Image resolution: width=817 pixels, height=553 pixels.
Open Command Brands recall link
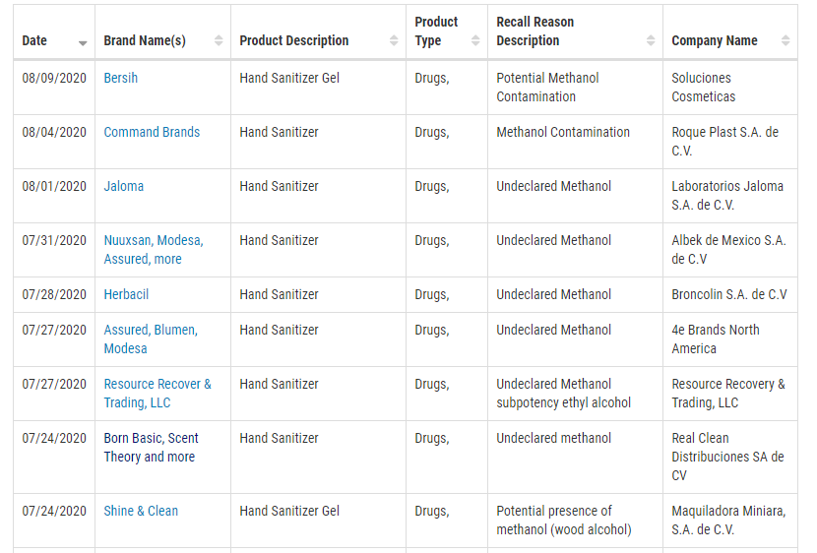pyautogui.click(x=152, y=132)
